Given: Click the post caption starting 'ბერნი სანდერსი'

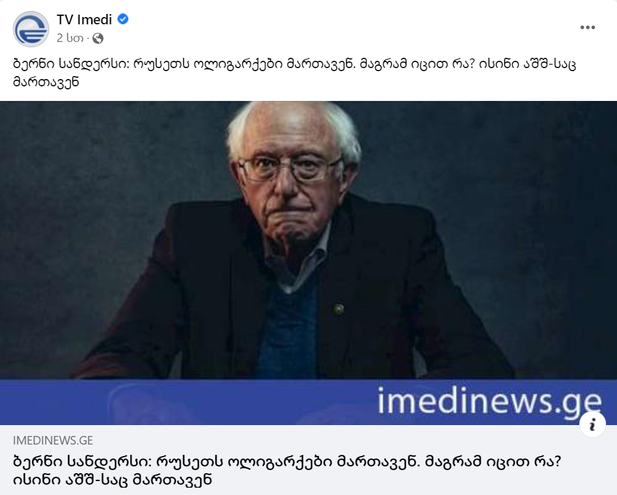Looking at the screenshot, I should point(295,73).
